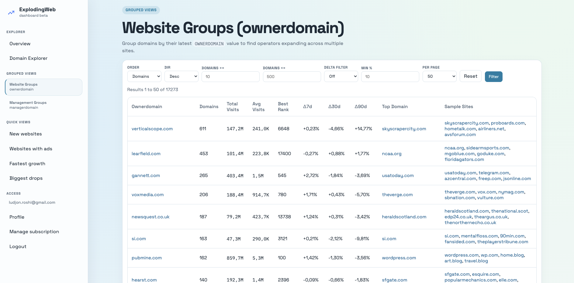Open the esquire.com sample site
574x283 pixels.
coord(486,274)
